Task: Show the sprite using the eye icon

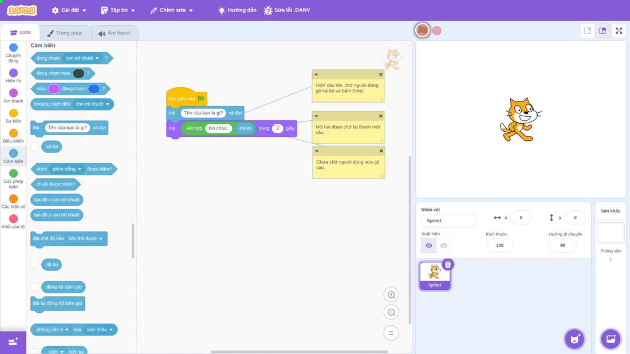Action: click(x=429, y=246)
